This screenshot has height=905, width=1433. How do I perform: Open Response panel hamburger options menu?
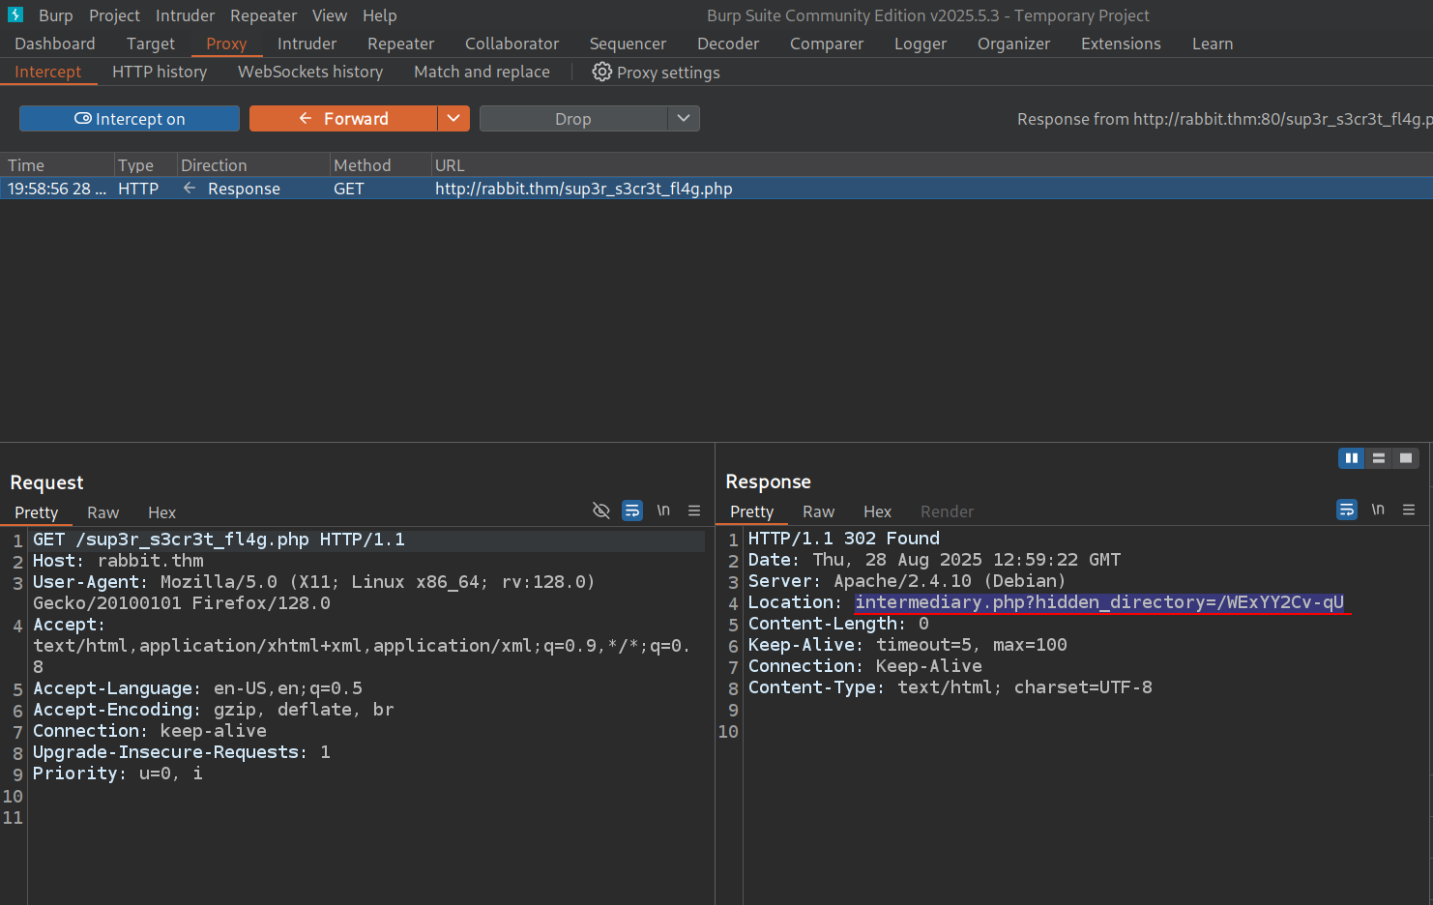pos(1409,510)
